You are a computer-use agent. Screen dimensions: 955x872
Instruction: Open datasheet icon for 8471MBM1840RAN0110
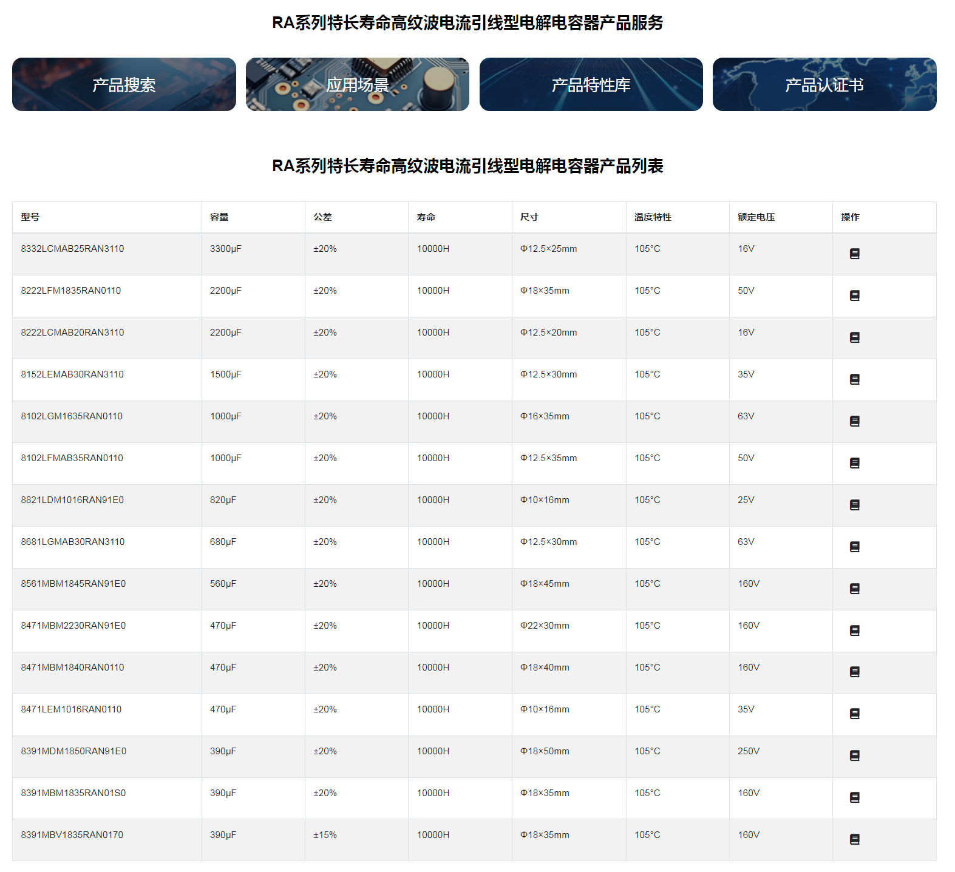click(854, 672)
